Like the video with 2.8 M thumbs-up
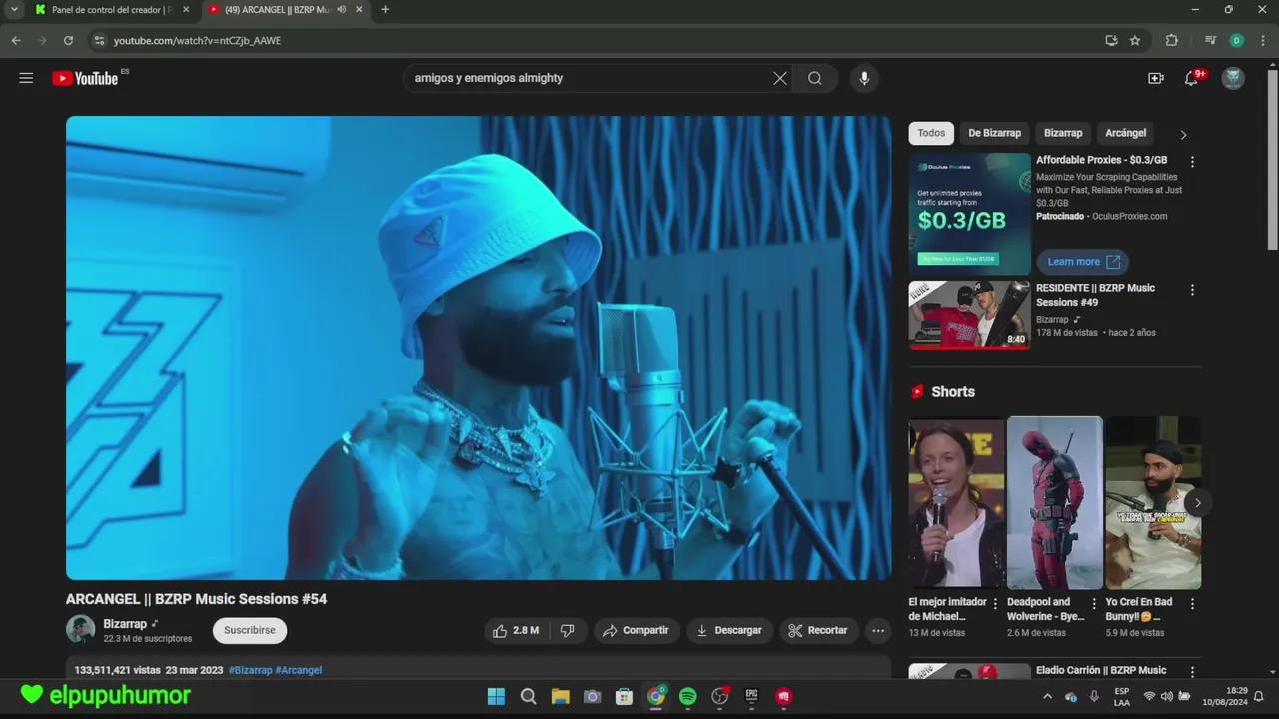 click(516, 630)
